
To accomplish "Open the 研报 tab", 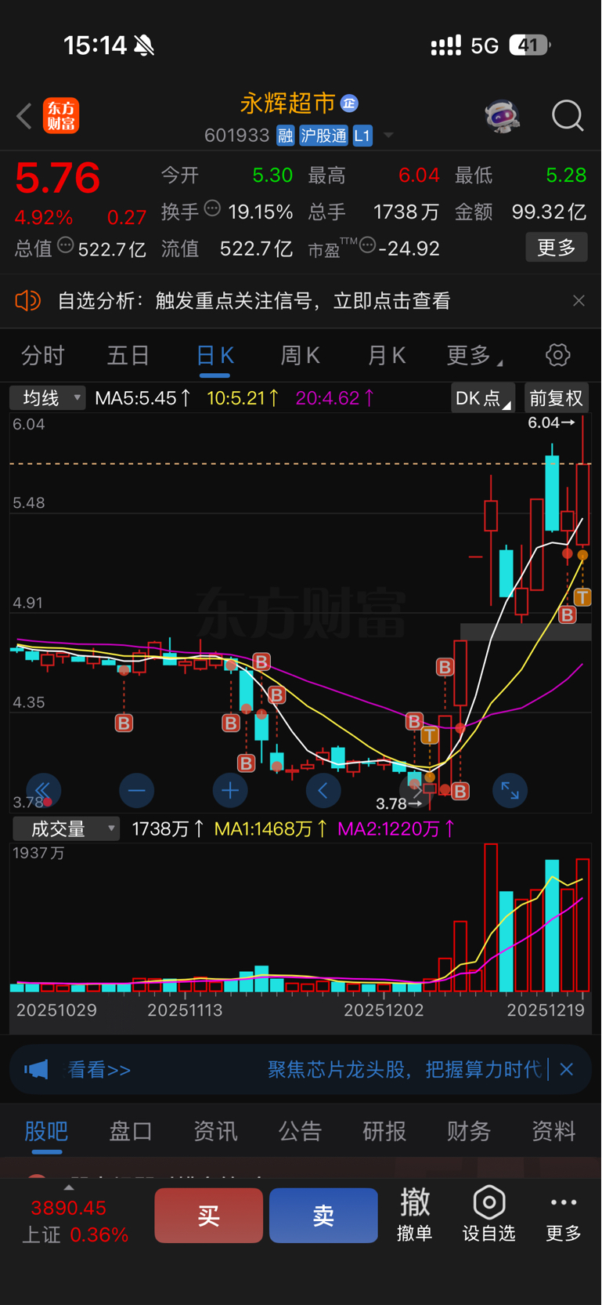I will coord(384,1131).
